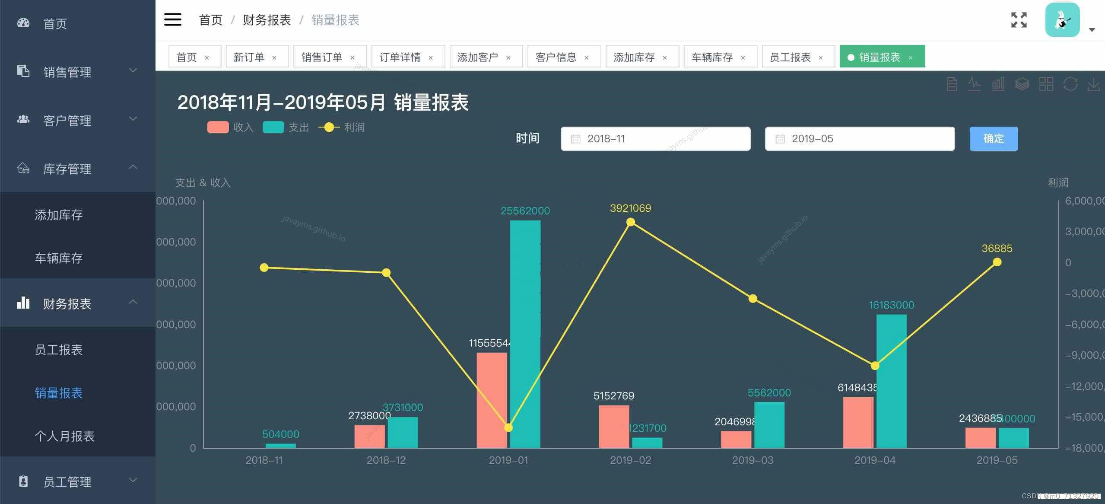Click the 利润 point labeled 3921069
This screenshot has width=1105, height=504.
[x=630, y=222]
